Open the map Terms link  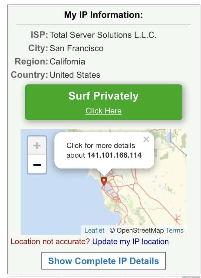coord(175,230)
